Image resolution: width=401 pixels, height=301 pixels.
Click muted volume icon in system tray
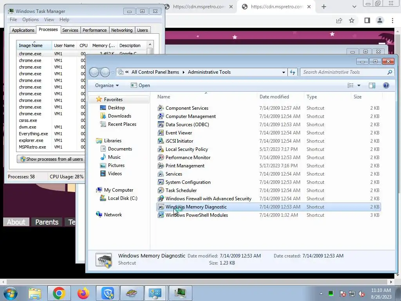pos(361,294)
